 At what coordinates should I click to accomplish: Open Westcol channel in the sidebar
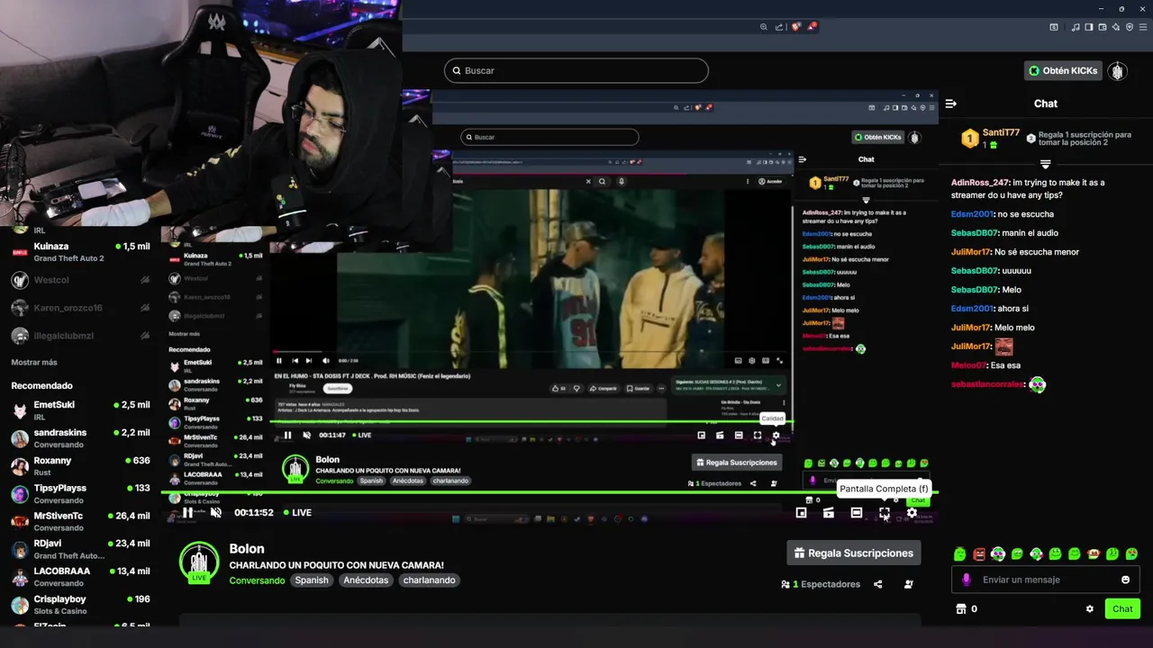coord(81,280)
